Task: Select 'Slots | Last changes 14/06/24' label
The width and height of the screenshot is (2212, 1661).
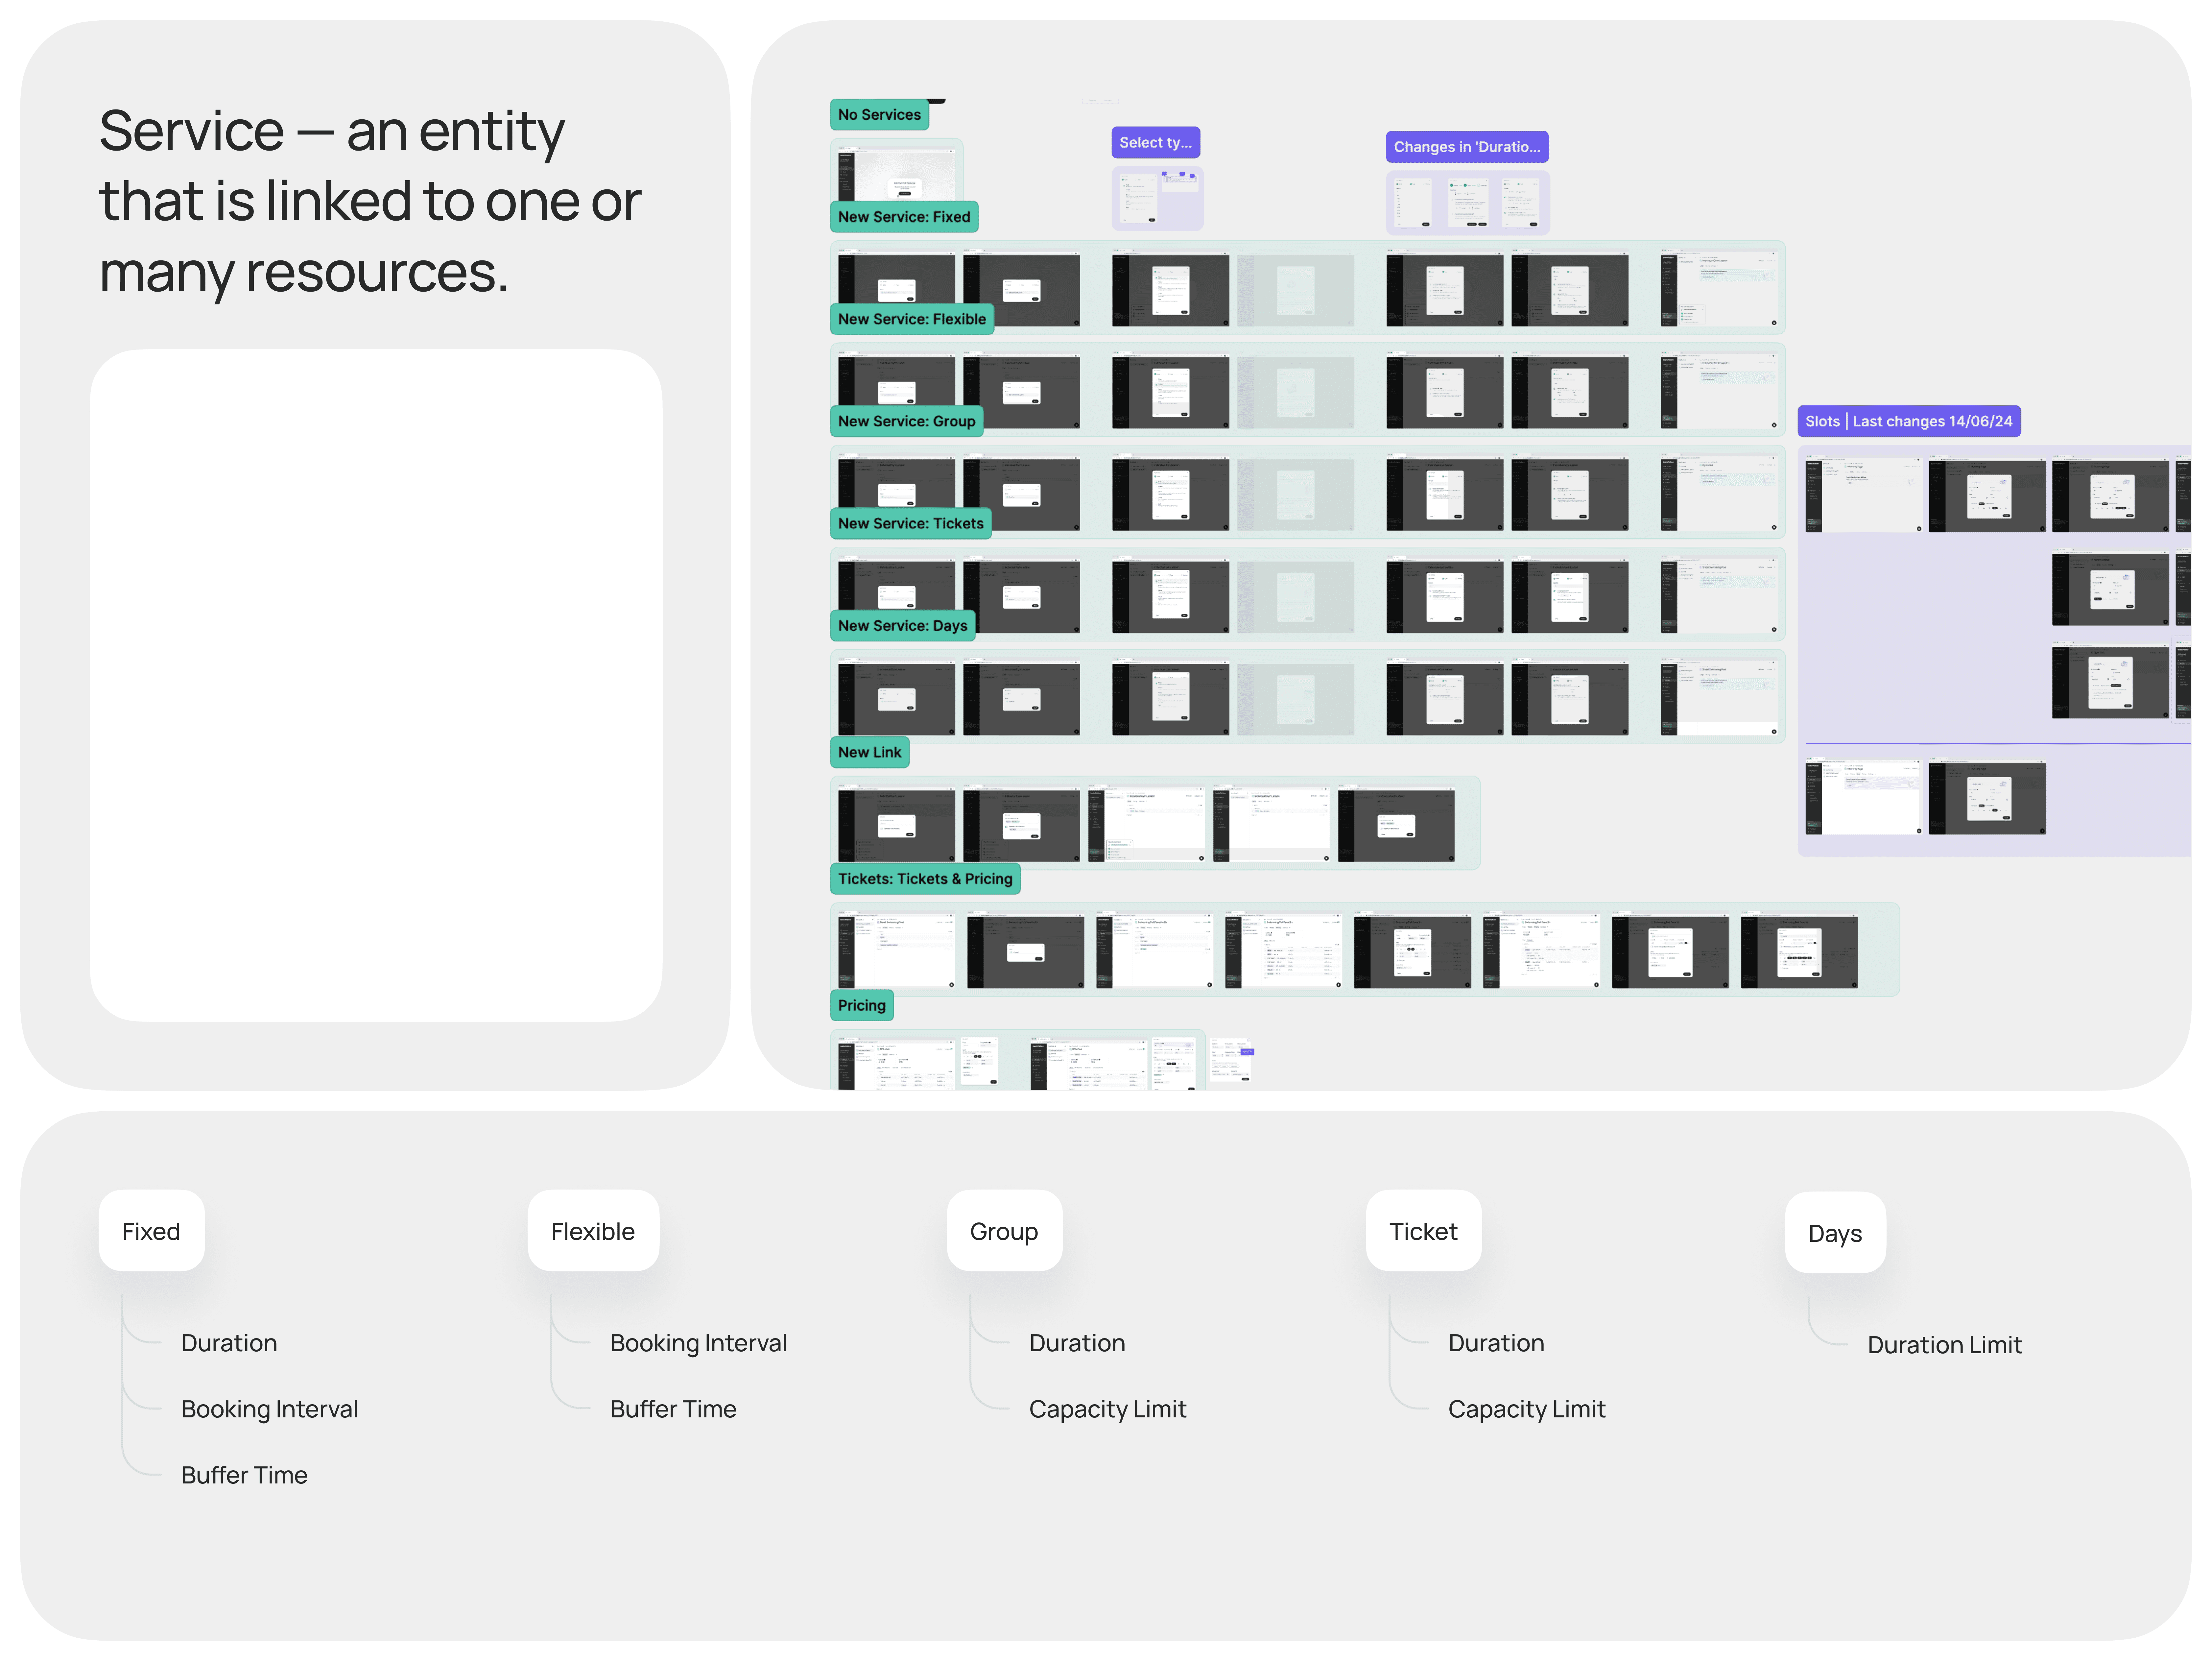Action: pos(1908,421)
